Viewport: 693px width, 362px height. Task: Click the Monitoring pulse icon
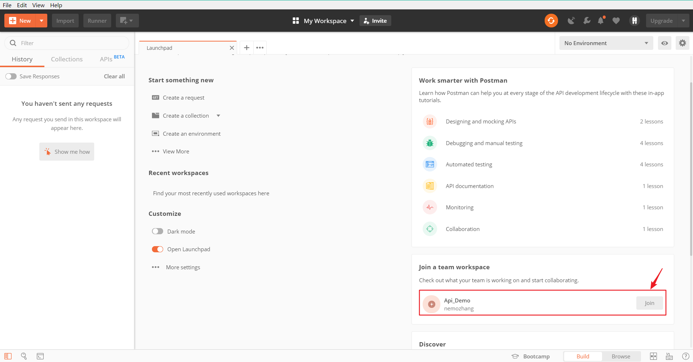pos(430,207)
